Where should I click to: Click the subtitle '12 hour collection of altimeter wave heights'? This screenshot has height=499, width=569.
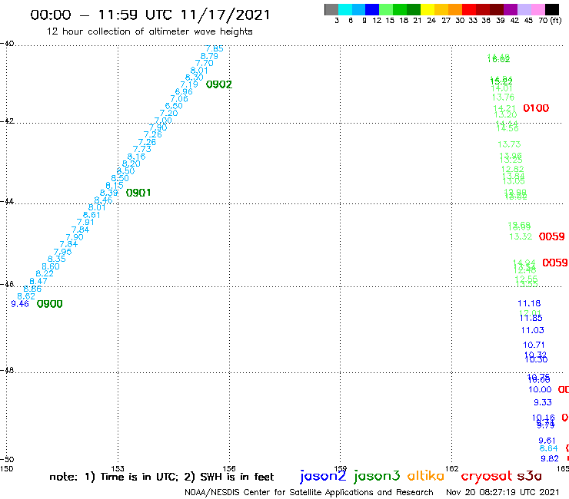click(149, 31)
